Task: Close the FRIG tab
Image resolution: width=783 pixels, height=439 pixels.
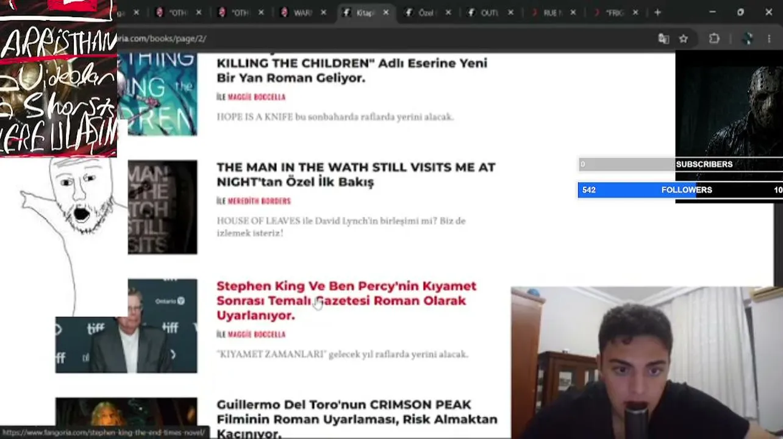Action: (x=635, y=12)
